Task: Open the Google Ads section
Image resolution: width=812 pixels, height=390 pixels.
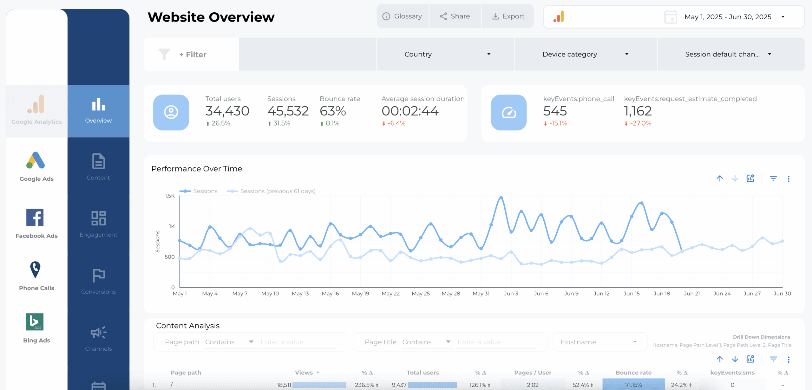Action: pyautogui.click(x=36, y=166)
